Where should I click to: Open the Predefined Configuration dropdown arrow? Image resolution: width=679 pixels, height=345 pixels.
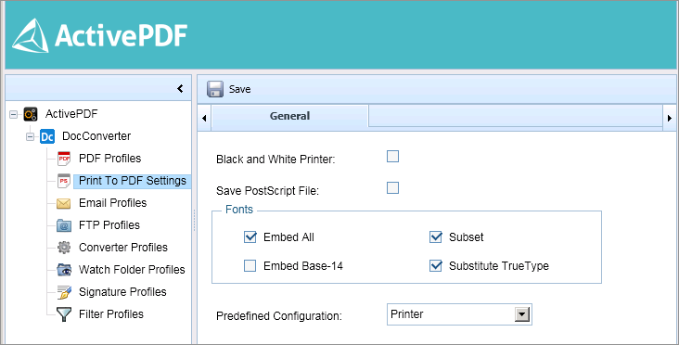click(x=522, y=314)
